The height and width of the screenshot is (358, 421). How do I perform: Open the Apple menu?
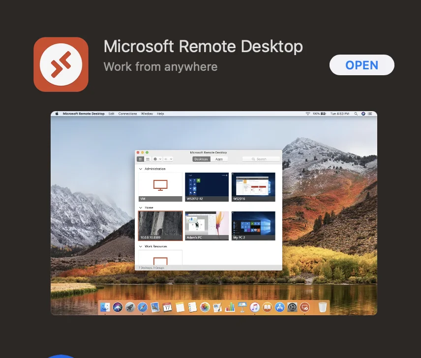(57, 114)
